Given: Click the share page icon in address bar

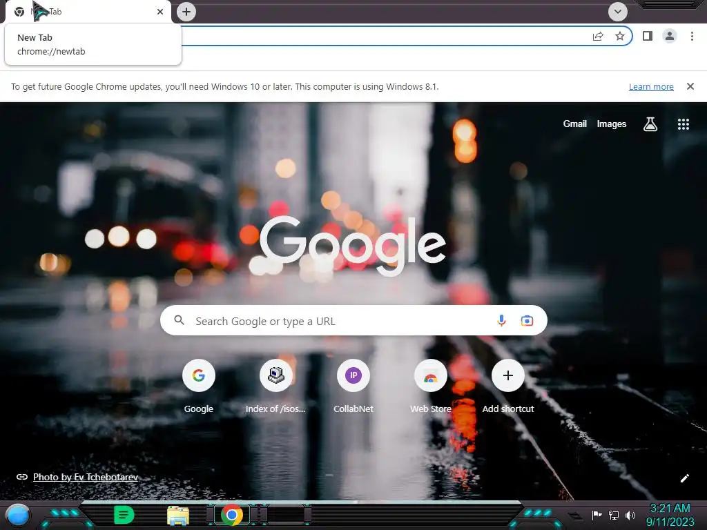Looking at the screenshot, I should pos(598,36).
